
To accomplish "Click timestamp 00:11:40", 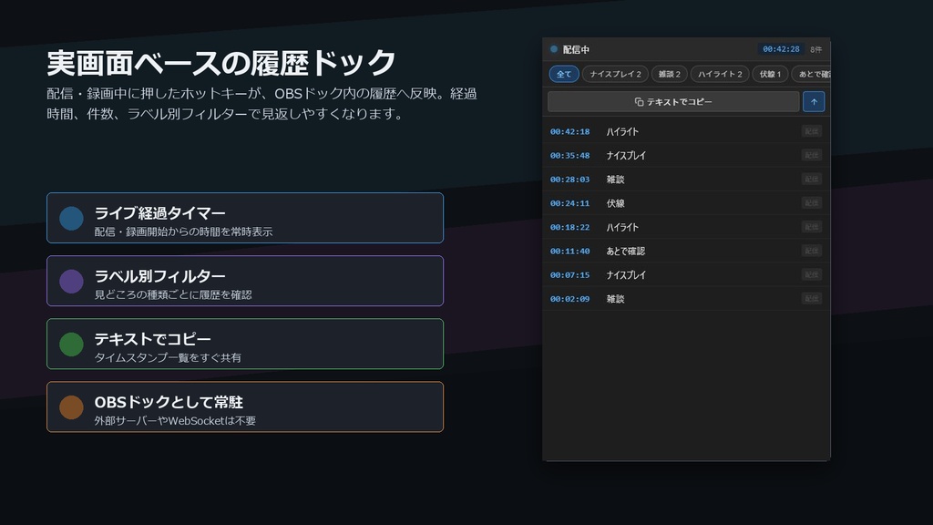I will tap(570, 252).
